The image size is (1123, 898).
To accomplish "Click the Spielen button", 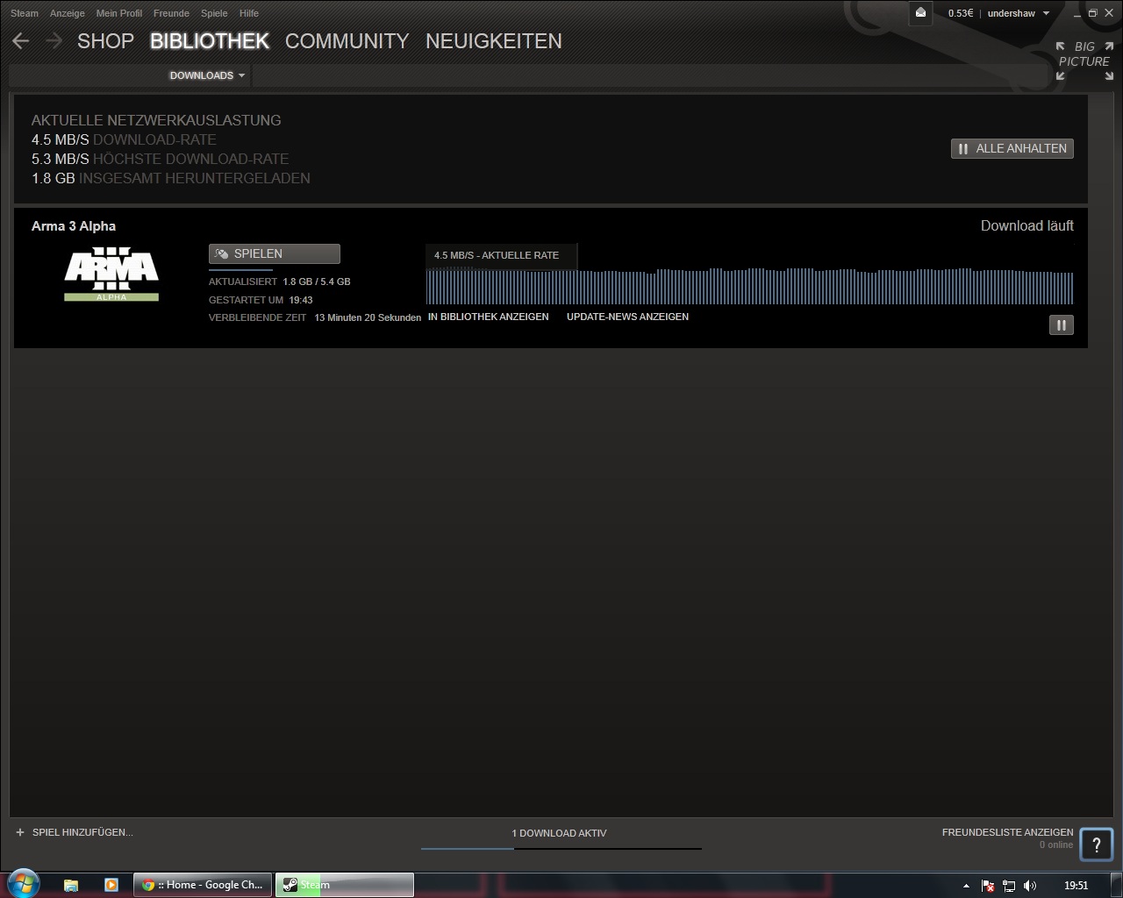I will [275, 253].
